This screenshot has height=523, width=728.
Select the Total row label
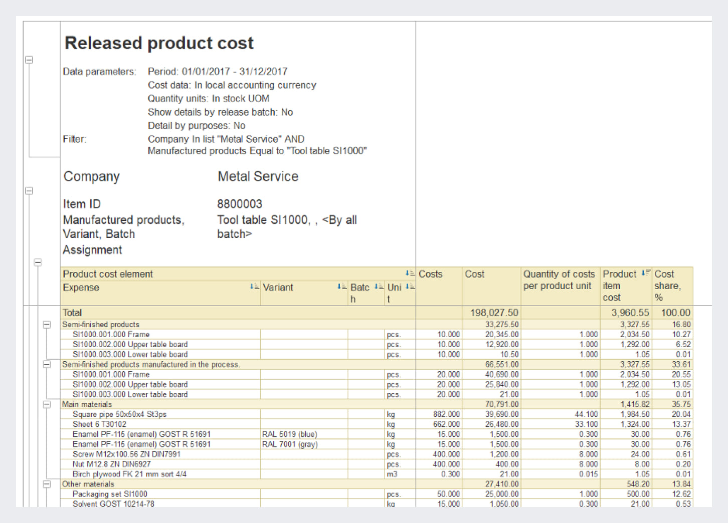point(72,313)
